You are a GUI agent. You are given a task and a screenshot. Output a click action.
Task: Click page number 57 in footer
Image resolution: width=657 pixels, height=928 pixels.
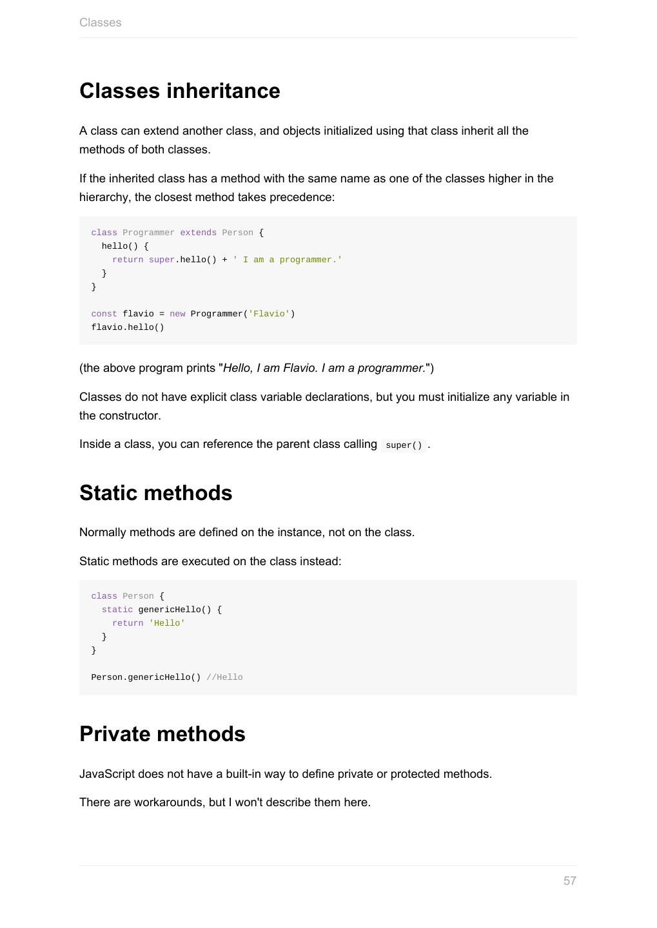(x=569, y=881)
